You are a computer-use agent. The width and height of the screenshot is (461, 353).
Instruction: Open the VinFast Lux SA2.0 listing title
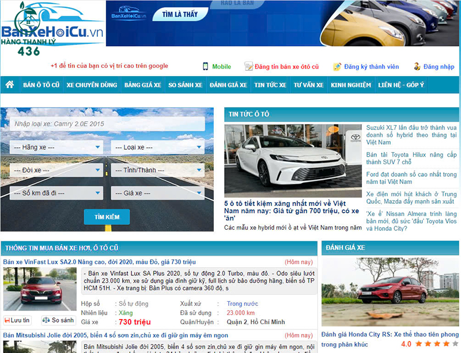[99, 262]
